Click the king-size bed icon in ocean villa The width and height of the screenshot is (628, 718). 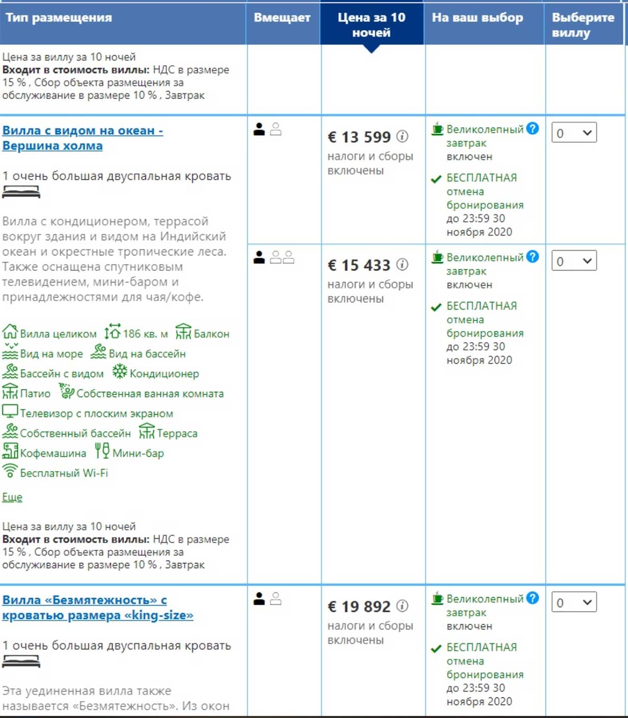tap(21, 192)
